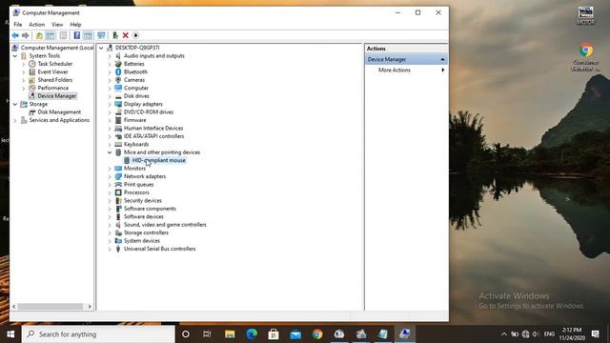The width and height of the screenshot is (610, 343).
Task: Open the notification center icon
Action: pos(595,334)
